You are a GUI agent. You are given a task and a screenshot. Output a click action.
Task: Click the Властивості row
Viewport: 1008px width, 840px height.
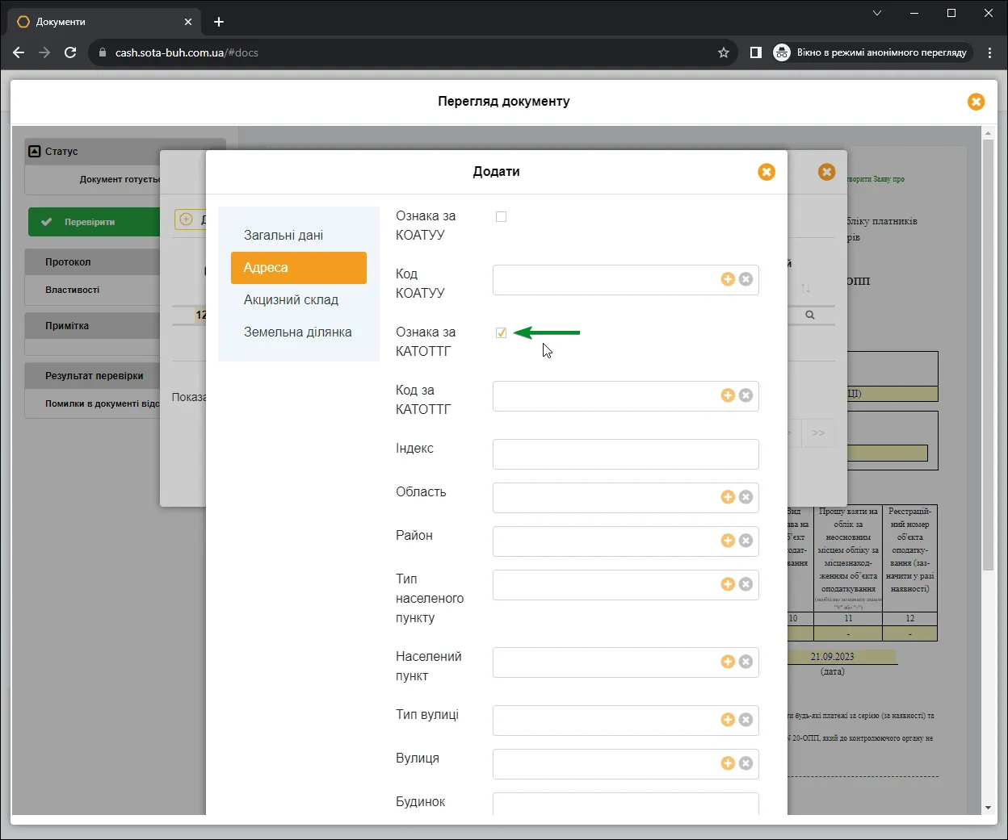pyautogui.click(x=92, y=290)
